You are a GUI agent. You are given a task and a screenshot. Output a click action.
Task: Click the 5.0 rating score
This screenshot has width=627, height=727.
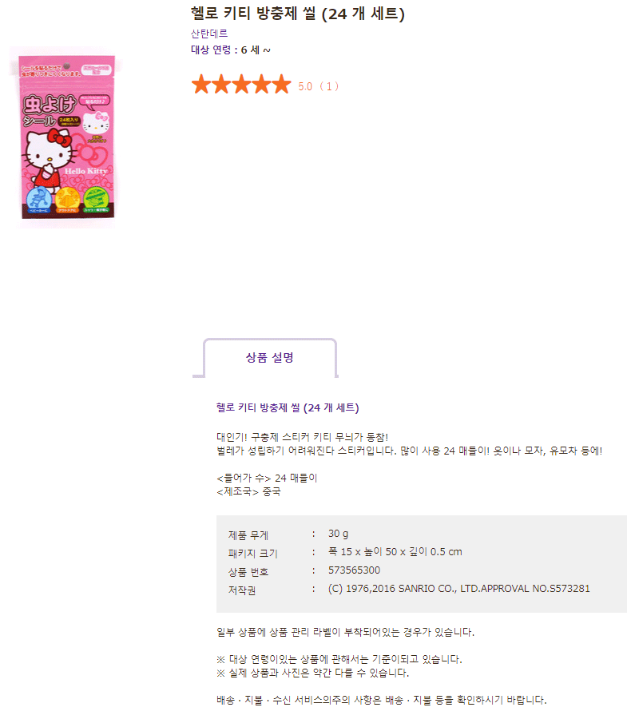tap(305, 87)
